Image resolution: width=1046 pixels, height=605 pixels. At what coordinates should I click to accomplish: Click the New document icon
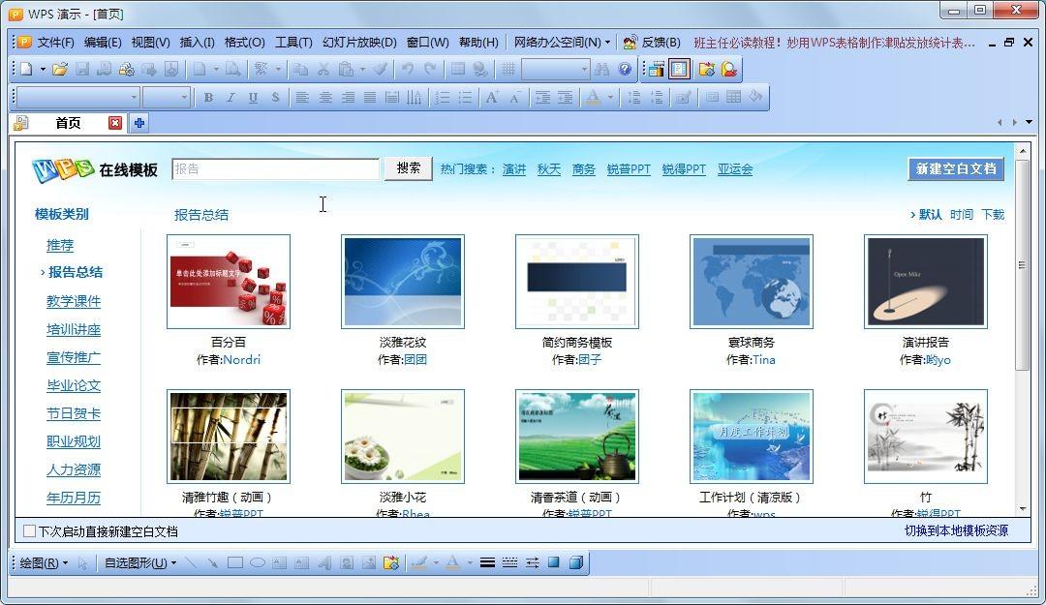coord(27,69)
